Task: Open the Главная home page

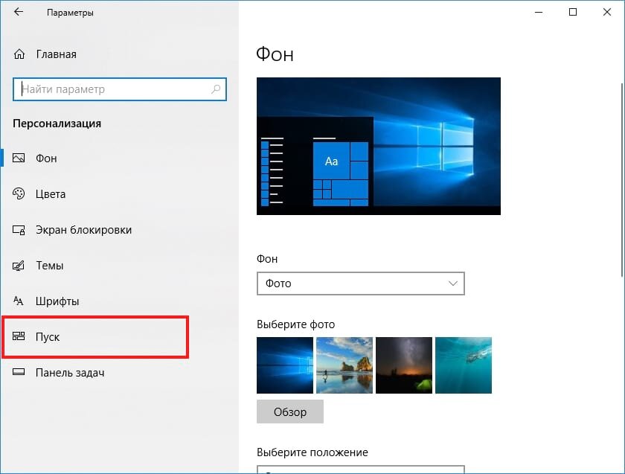Action: coord(56,54)
